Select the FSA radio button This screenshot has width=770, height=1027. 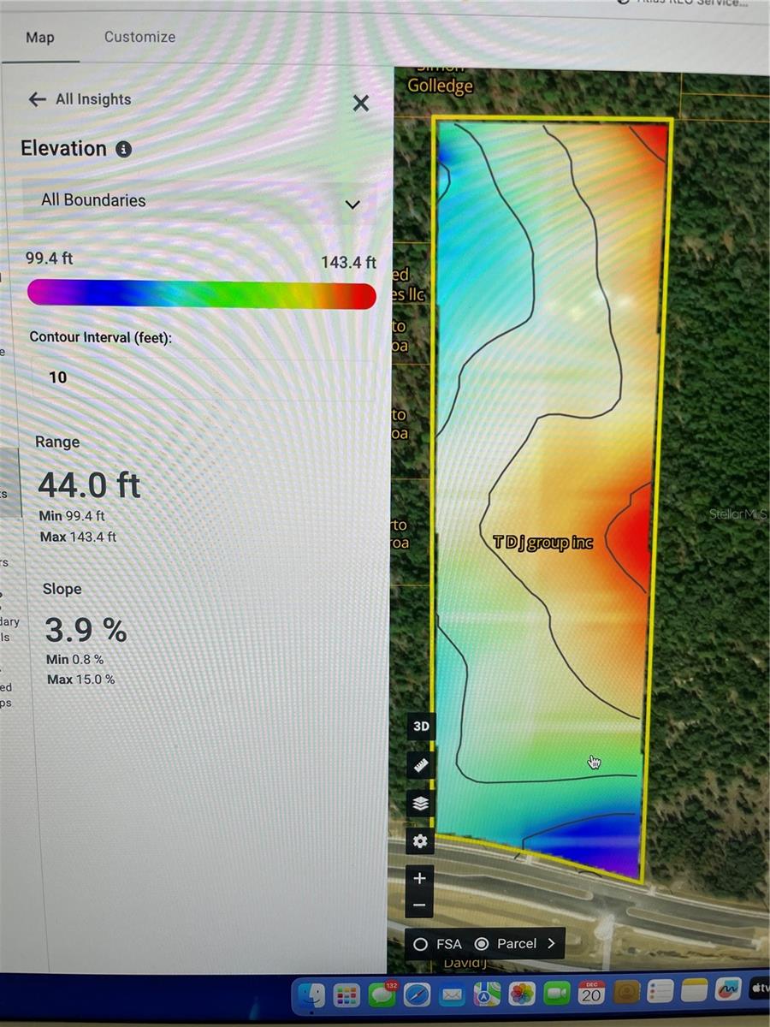tap(420, 944)
